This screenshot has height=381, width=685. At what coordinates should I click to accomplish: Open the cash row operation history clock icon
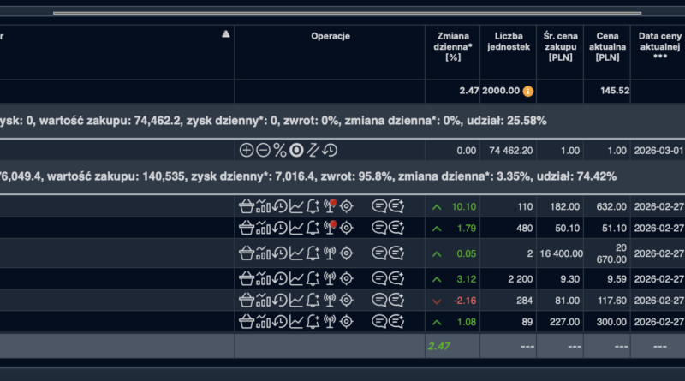coord(330,150)
